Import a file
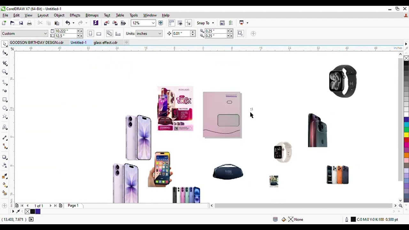 click(x=106, y=23)
